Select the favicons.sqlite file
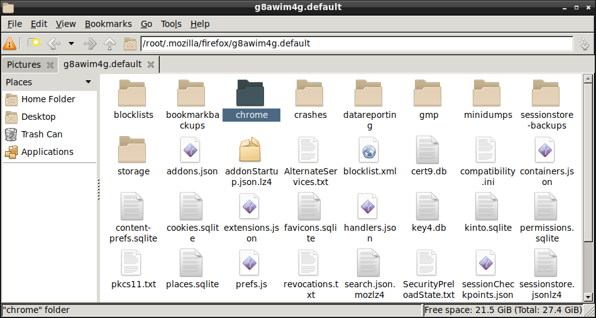The width and height of the screenshot is (596, 318). 311,218
